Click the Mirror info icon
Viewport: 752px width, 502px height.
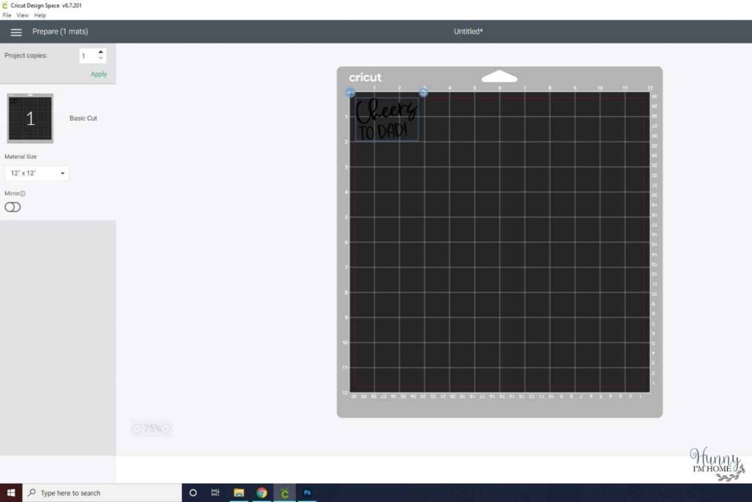pyautogui.click(x=23, y=193)
